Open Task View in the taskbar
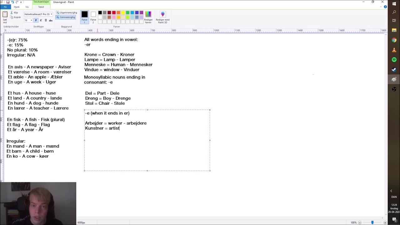The width and height of the screenshot is (400, 225). click(x=394, y=20)
